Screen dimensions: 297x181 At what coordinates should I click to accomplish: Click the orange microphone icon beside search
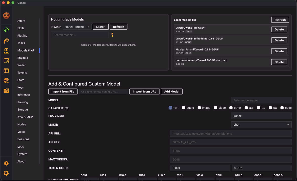[x=112, y=35]
